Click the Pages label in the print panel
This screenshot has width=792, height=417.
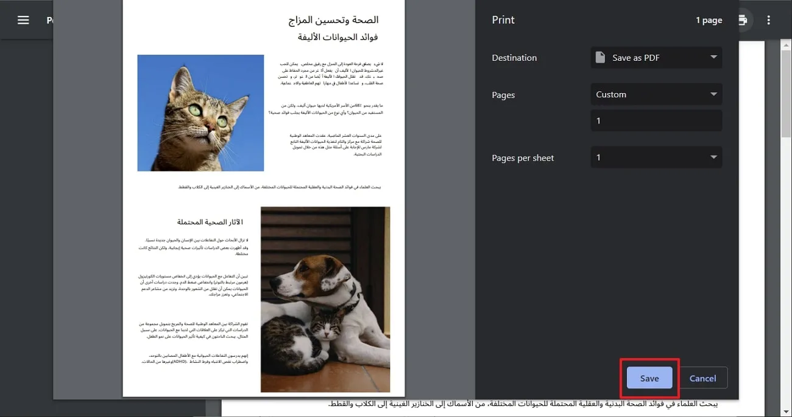[x=503, y=95]
